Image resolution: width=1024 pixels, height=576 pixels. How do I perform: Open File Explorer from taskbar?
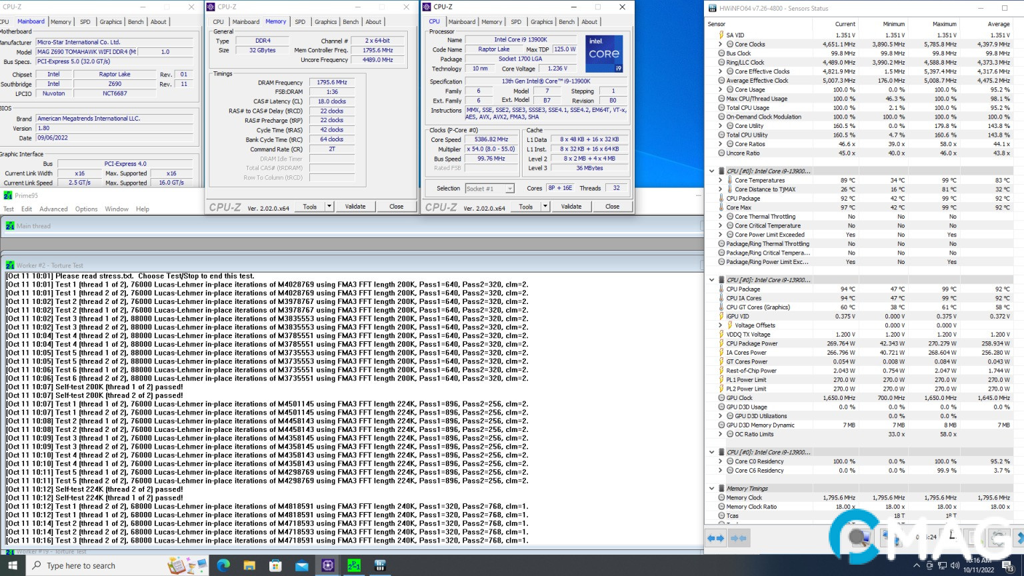249,565
